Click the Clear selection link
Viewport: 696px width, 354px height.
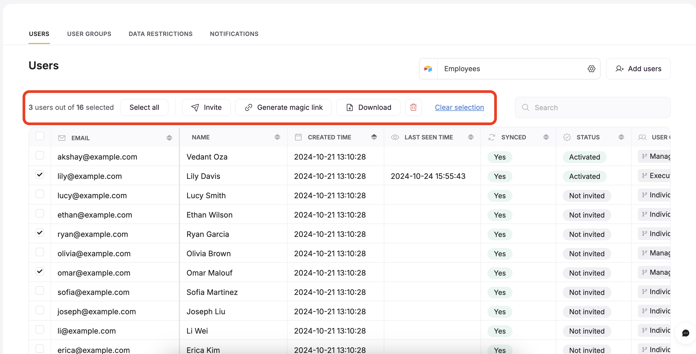pos(459,107)
